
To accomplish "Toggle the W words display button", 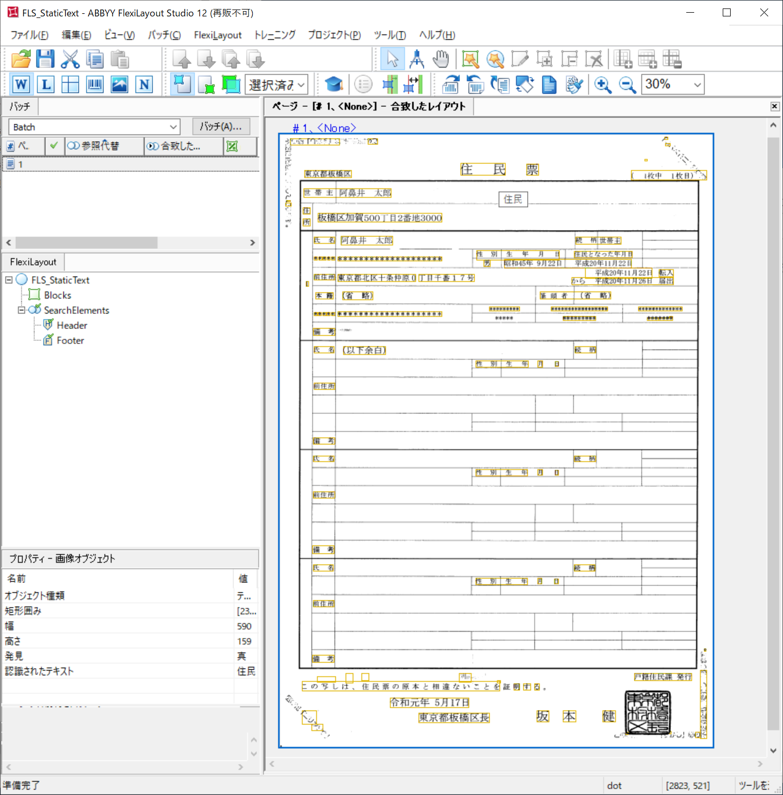I will [x=21, y=84].
